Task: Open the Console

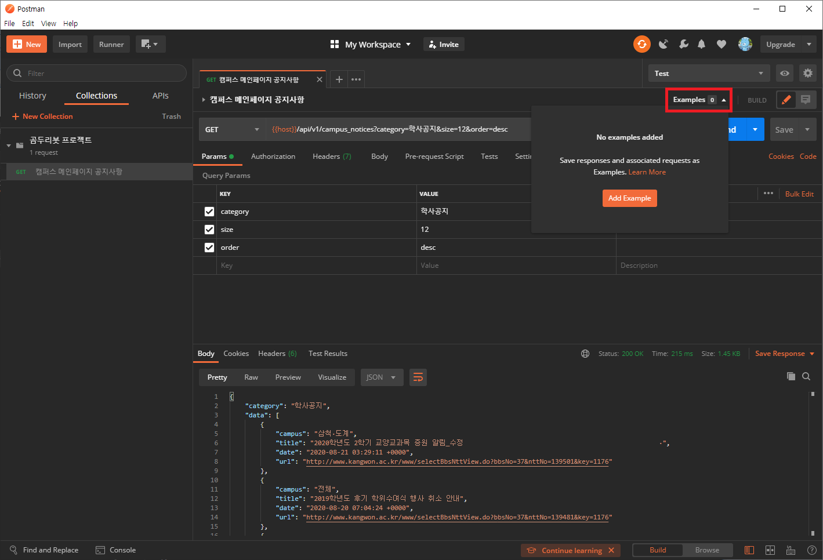Action: click(x=116, y=550)
